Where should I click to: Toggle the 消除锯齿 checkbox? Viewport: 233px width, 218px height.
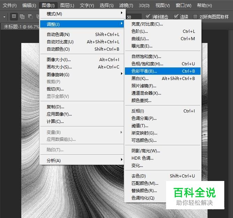tap(148, 17)
